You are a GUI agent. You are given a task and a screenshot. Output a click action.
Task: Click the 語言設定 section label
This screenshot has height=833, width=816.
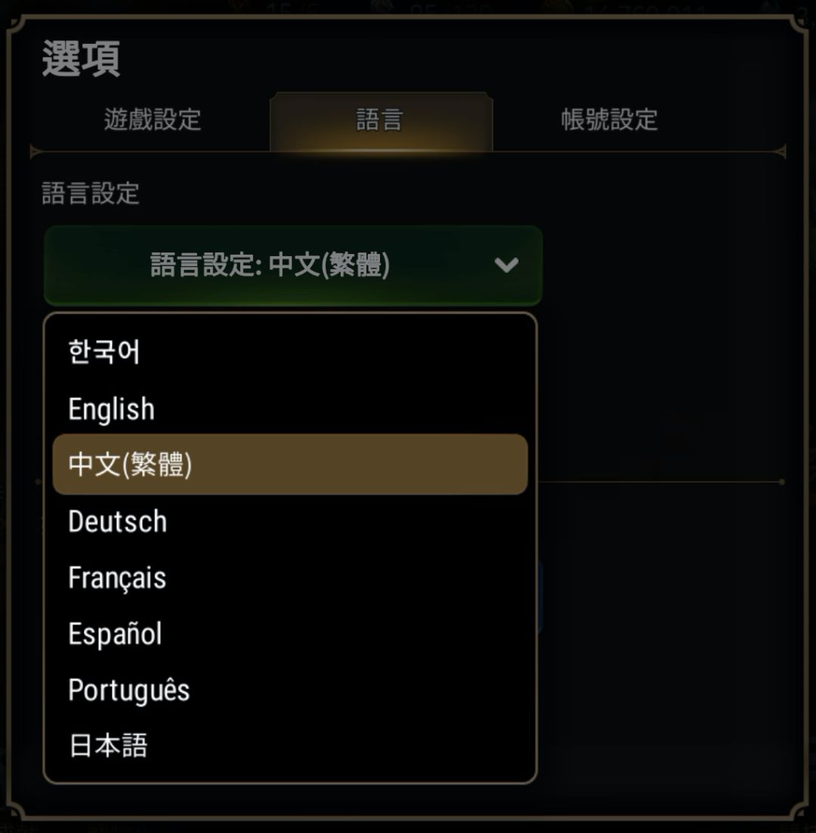tap(91, 193)
